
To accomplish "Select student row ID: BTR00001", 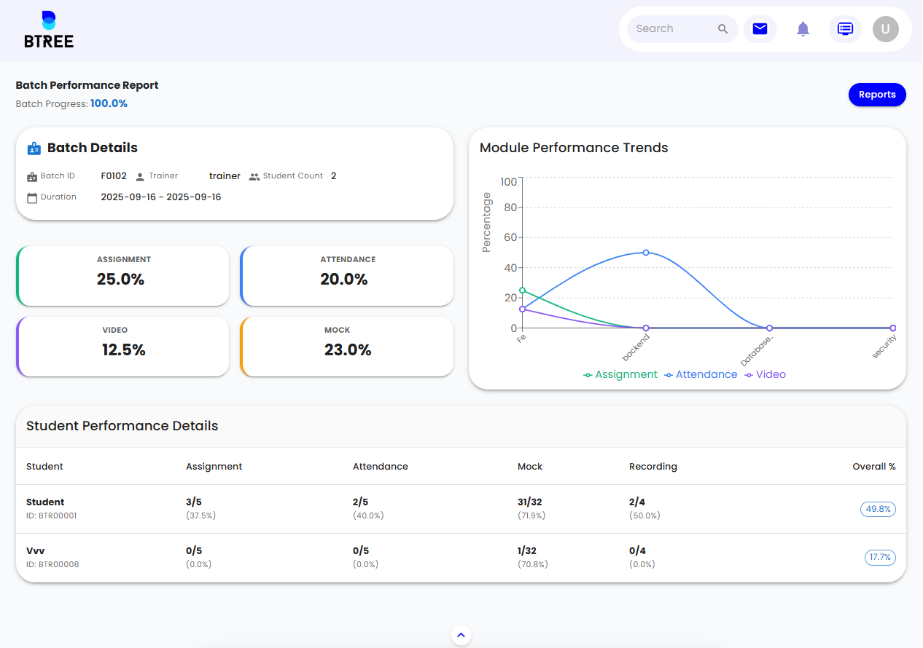I will [x=461, y=509].
